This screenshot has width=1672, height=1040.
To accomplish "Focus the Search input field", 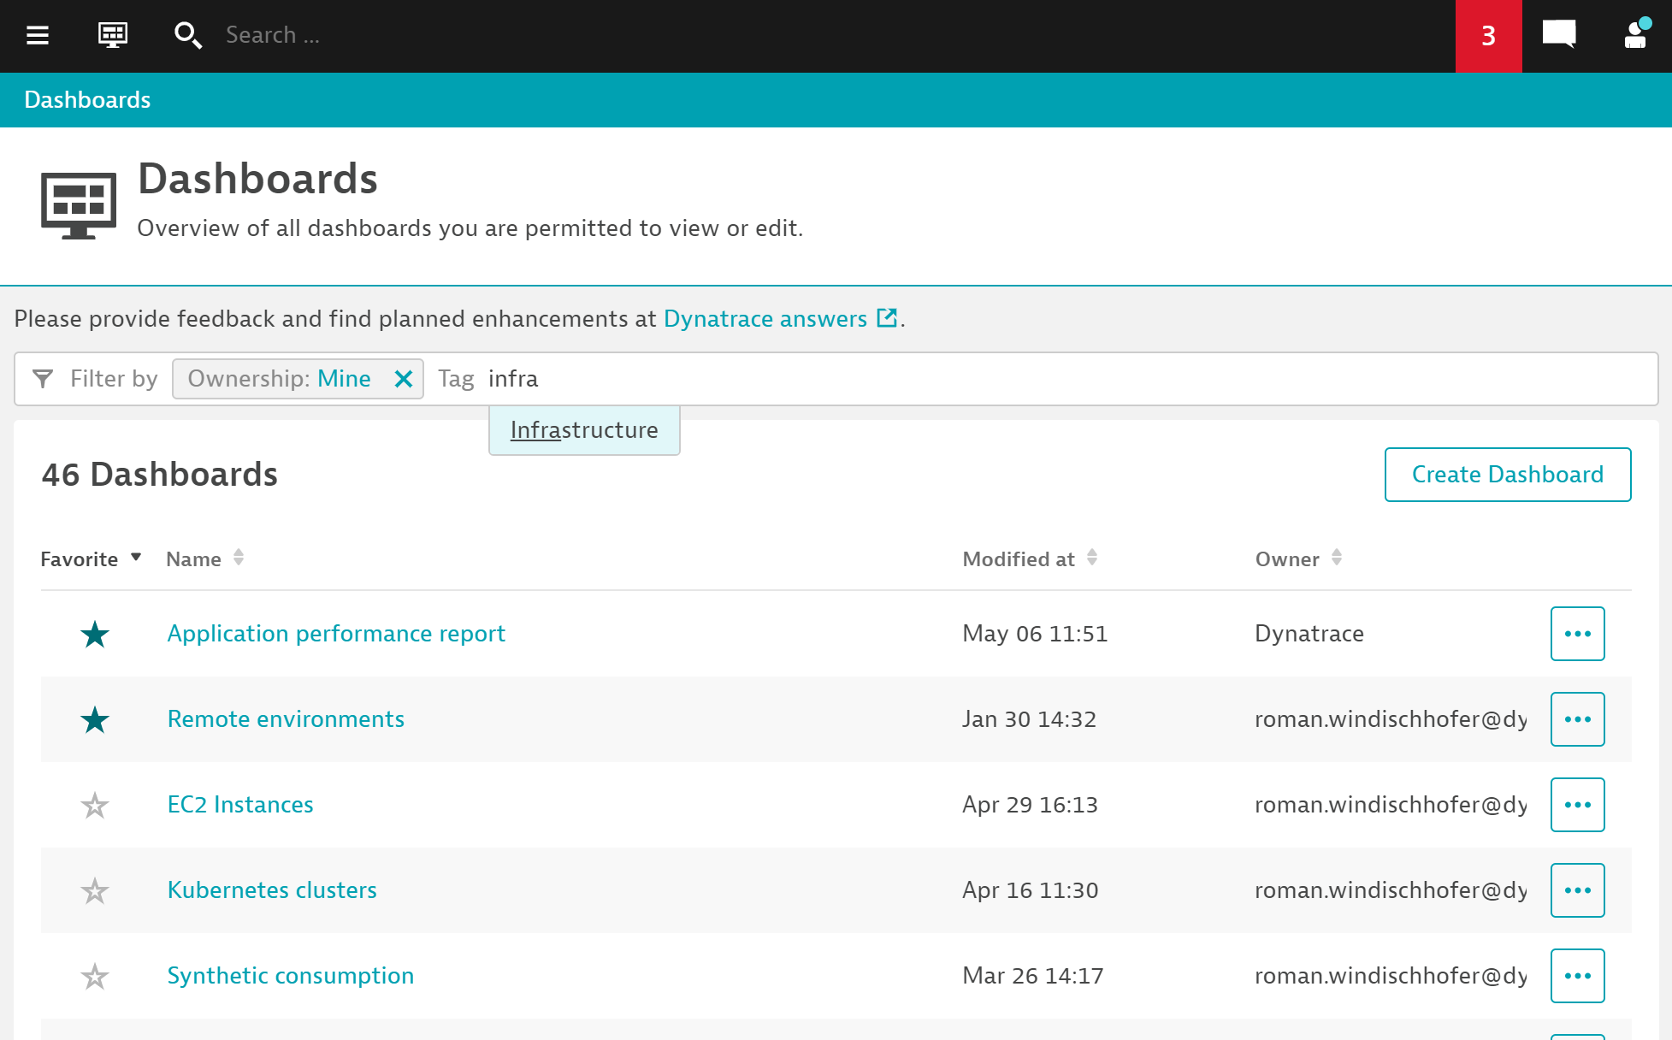I will click(x=273, y=35).
